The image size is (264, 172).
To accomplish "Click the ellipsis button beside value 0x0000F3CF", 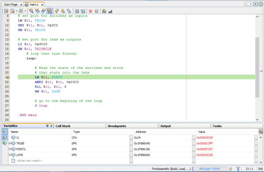I will coord(256,149).
